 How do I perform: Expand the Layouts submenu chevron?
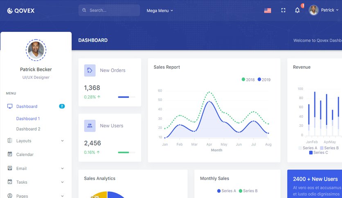pos(62,141)
